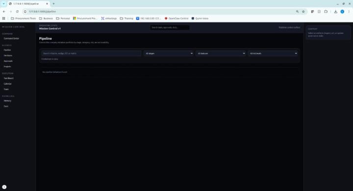Click the round dev indicator icon at sidebar bottom
353x191 pixels.
point(4,187)
